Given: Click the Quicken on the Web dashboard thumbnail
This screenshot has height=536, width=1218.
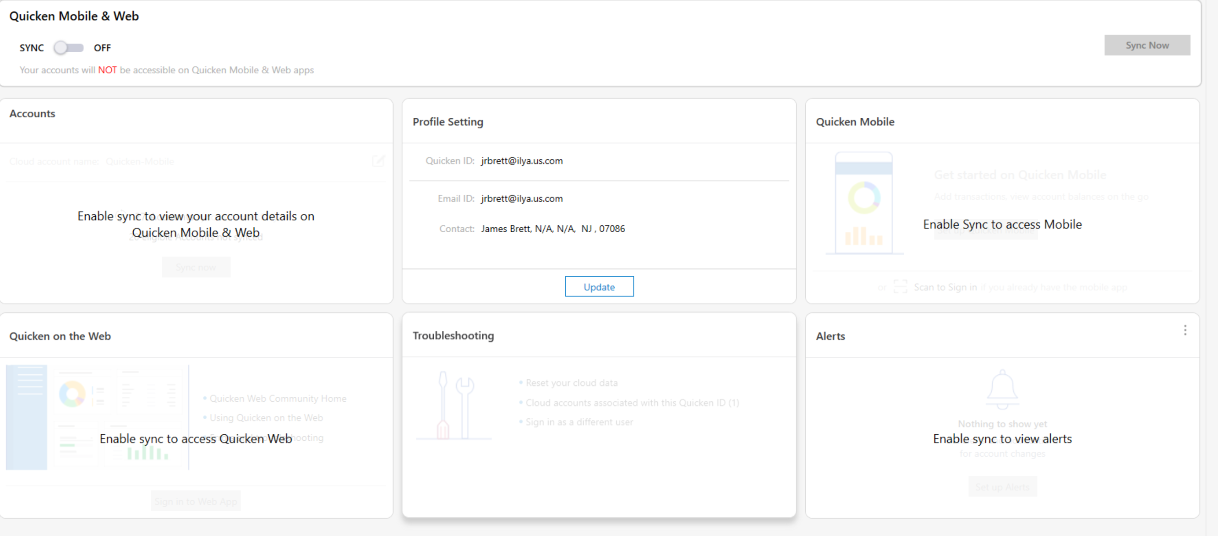Looking at the screenshot, I should coord(97,417).
